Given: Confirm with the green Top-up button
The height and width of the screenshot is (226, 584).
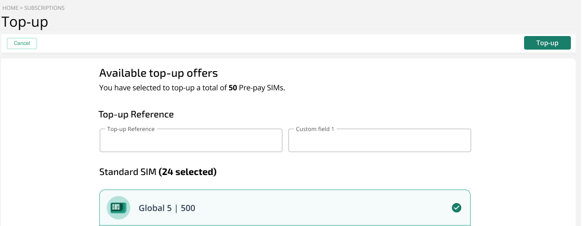Looking at the screenshot, I should point(547,43).
